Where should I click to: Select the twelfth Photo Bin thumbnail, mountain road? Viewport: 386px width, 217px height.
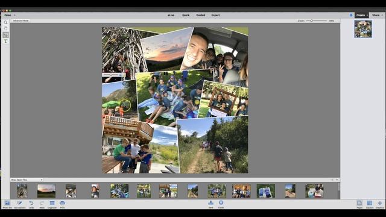pos(290,191)
